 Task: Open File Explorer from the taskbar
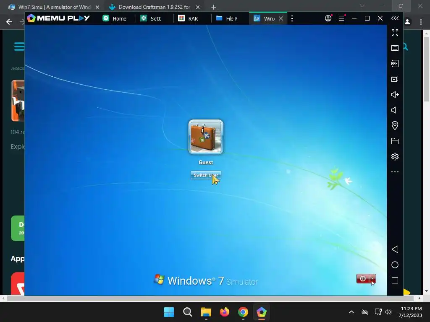(x=206, y=312)
